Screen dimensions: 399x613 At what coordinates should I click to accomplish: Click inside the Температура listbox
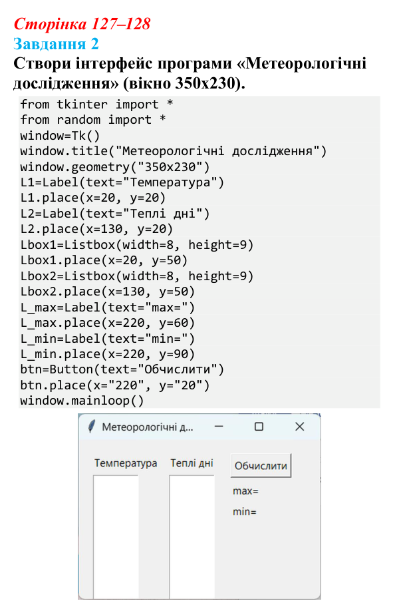pos(116,536)
